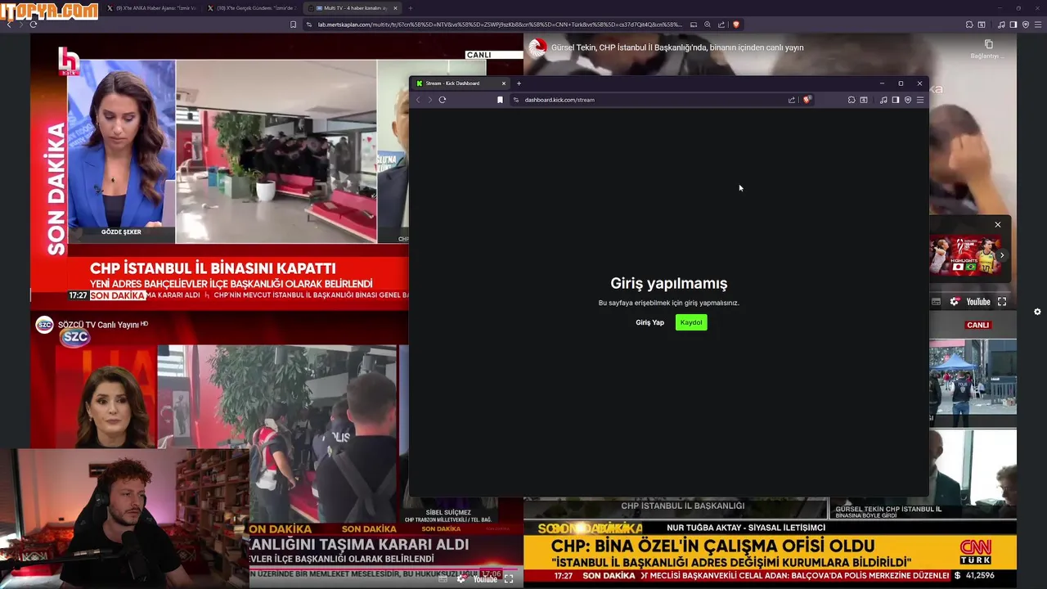Open YouTube settings gear on top-right video
The width and height of the screenshot is (1047, 589).
click(x=954, y=302)
